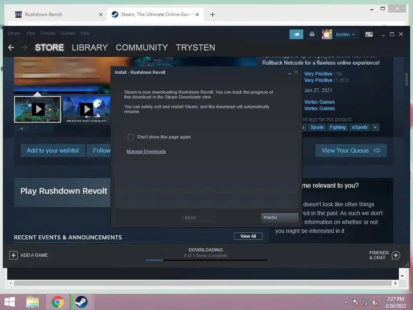Click the browser horizontal scrollbar
Image resolution: width=413 pixels, height=310 pixels.
pos(203,283)
